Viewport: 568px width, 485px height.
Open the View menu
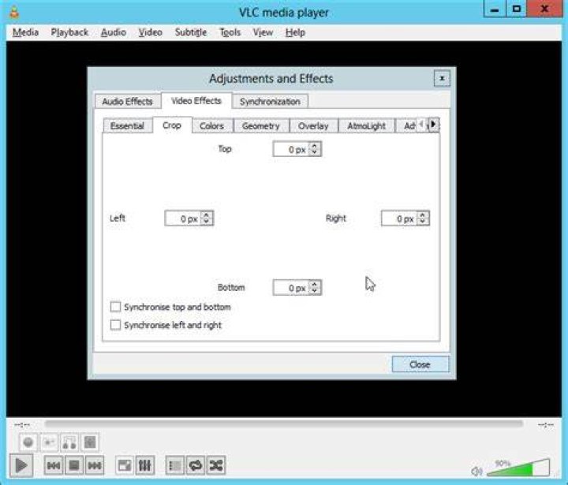(263, 32)
